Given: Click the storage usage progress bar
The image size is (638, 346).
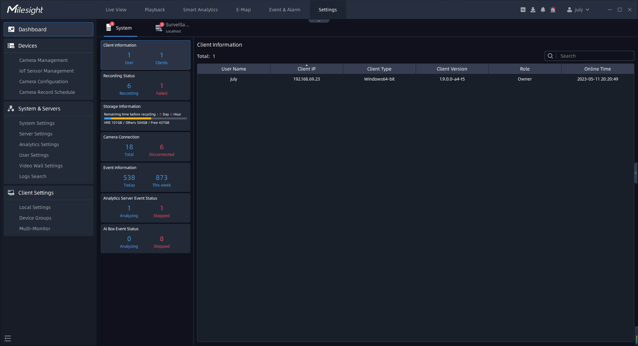Looking at the screenshot, I should click(145, 118).
